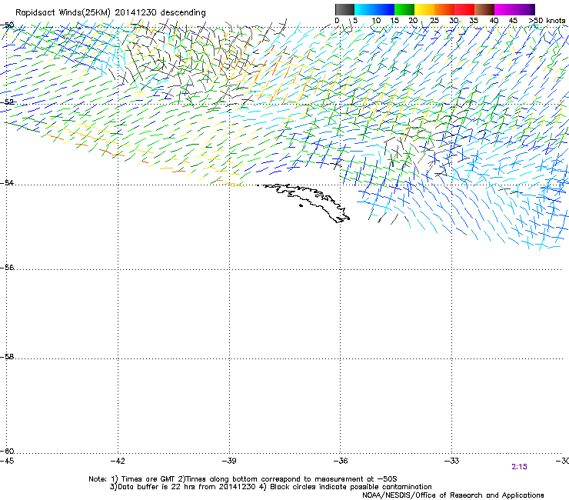Click the '25' label under the color scale
Viewport: 569px width, 500px height.
pos(434,21)
